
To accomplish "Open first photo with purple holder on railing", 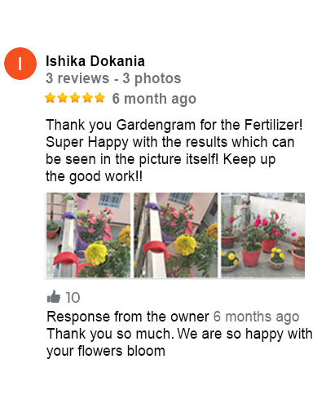I will coord(88,235).
